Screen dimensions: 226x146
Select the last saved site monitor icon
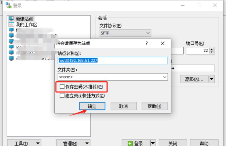(x=11, y=58)
